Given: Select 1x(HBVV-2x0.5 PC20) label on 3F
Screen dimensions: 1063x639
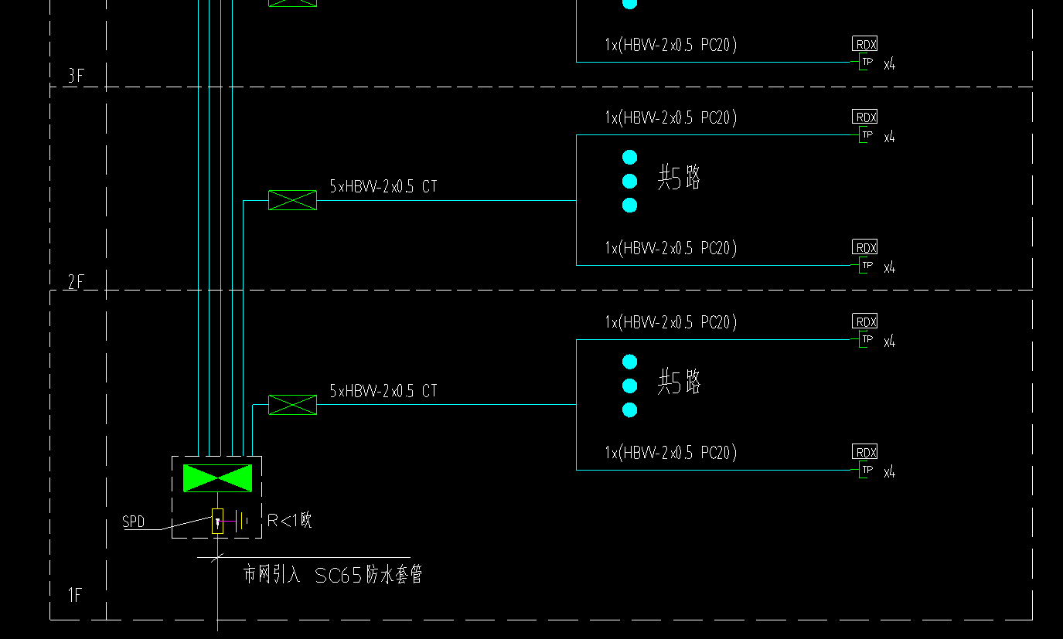Looking at the screenshot, I should click(671, 46).
